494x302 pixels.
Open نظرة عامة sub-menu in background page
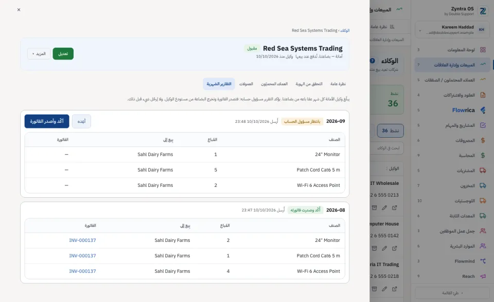pyautogui.click(x=383, y=27)
